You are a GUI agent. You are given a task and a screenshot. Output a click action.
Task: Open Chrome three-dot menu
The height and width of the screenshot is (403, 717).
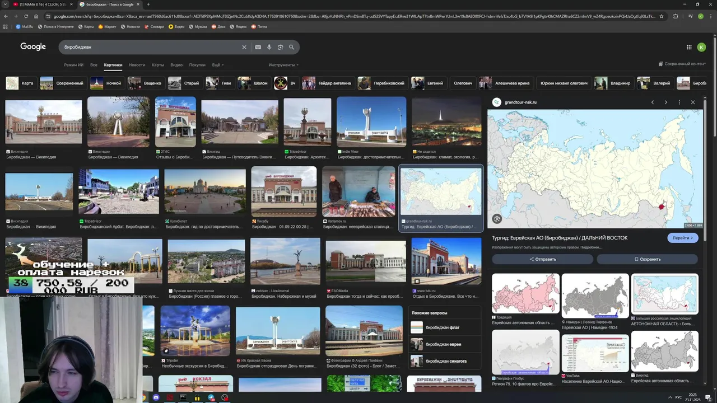[711, 16]
